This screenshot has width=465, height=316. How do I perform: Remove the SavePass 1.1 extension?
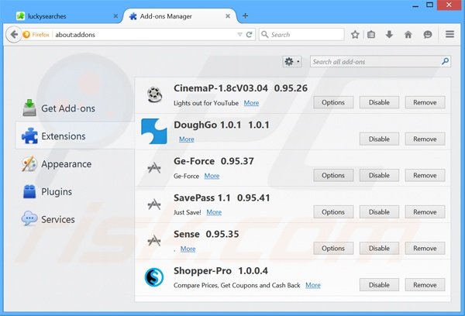(425, 212)
